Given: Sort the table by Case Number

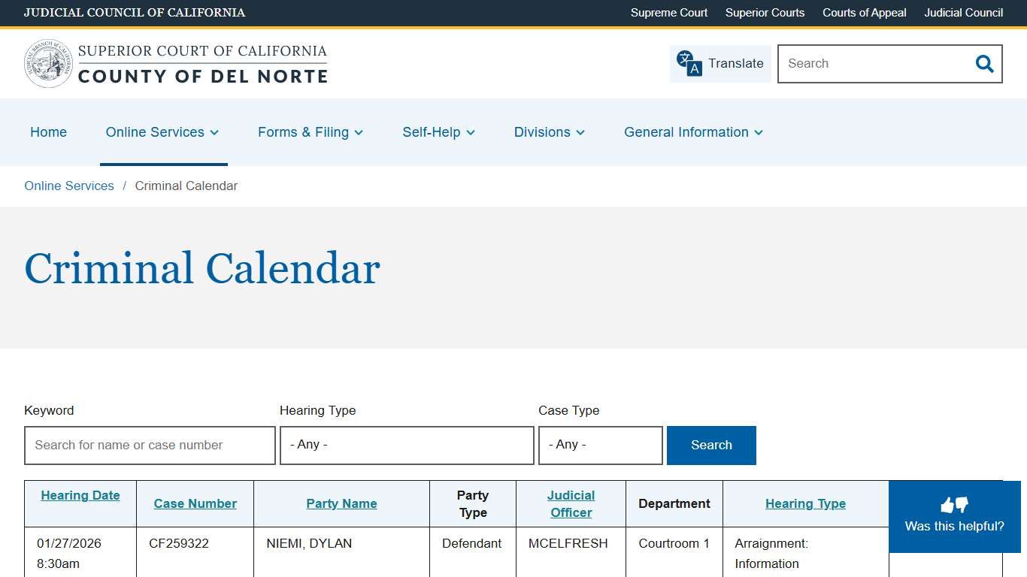Looking at the screenshot, I should click(195, 503).
